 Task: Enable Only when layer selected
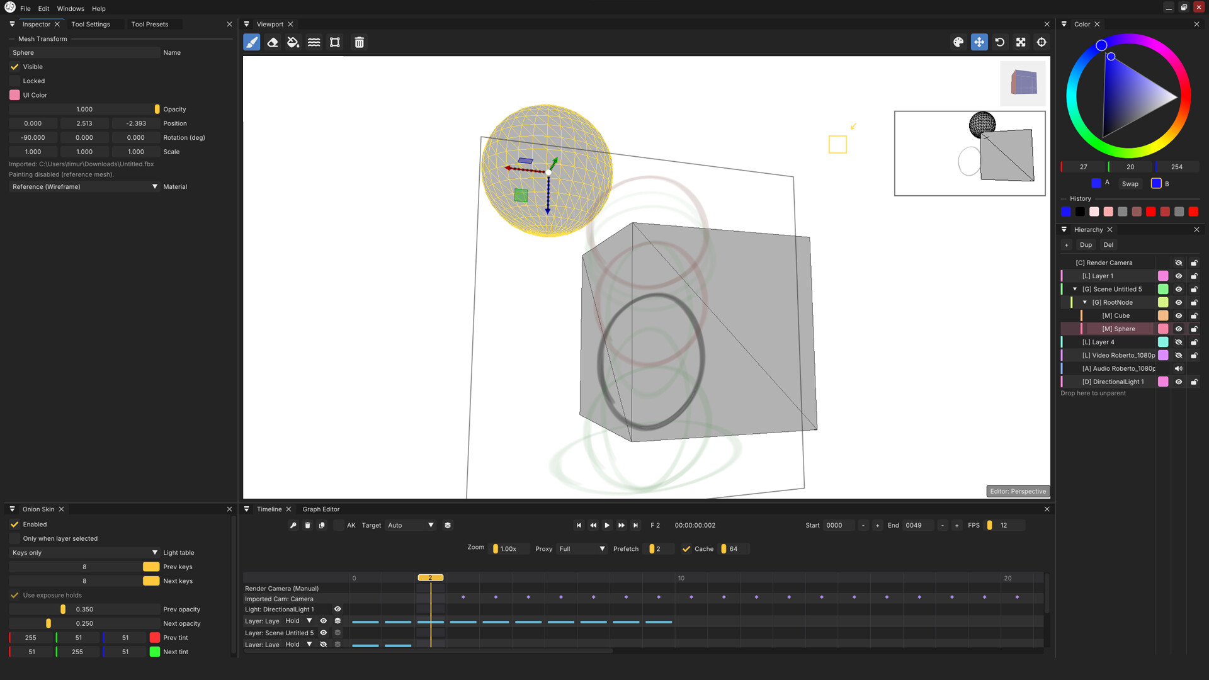14,538
